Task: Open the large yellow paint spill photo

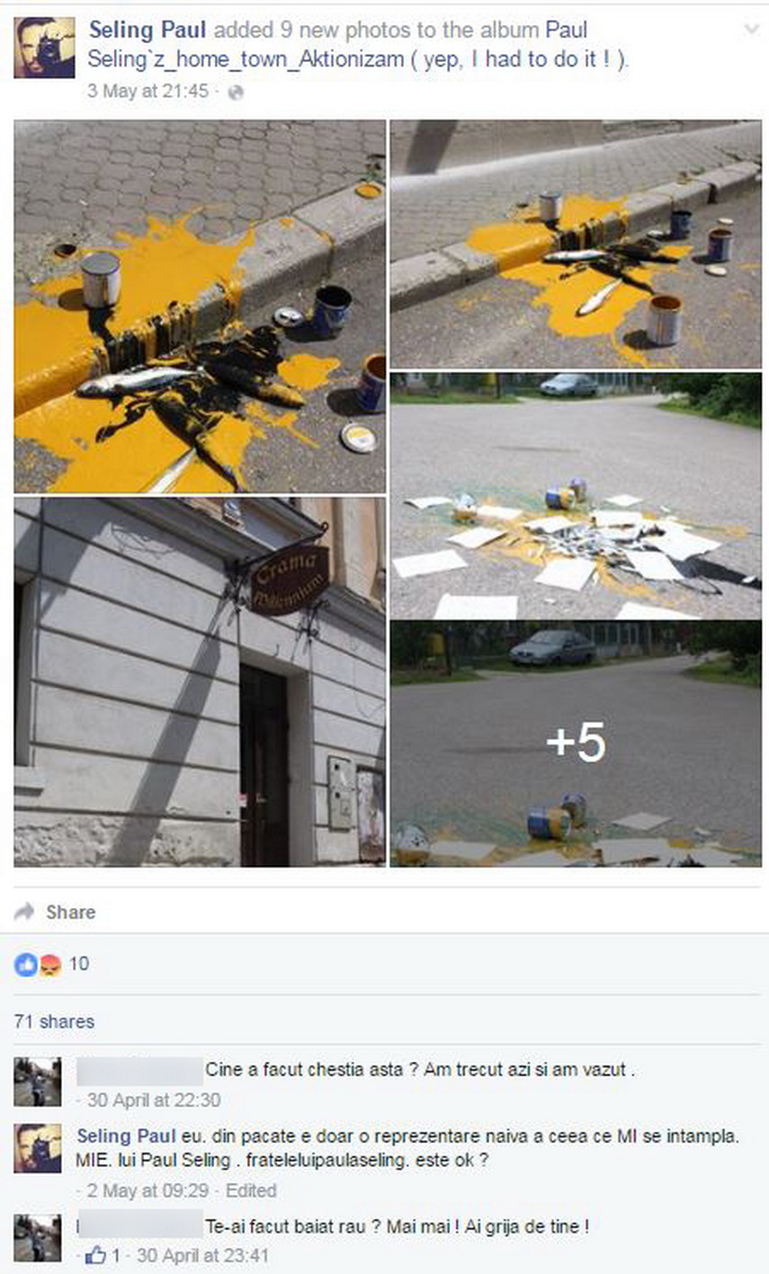Action: point(200,306)
